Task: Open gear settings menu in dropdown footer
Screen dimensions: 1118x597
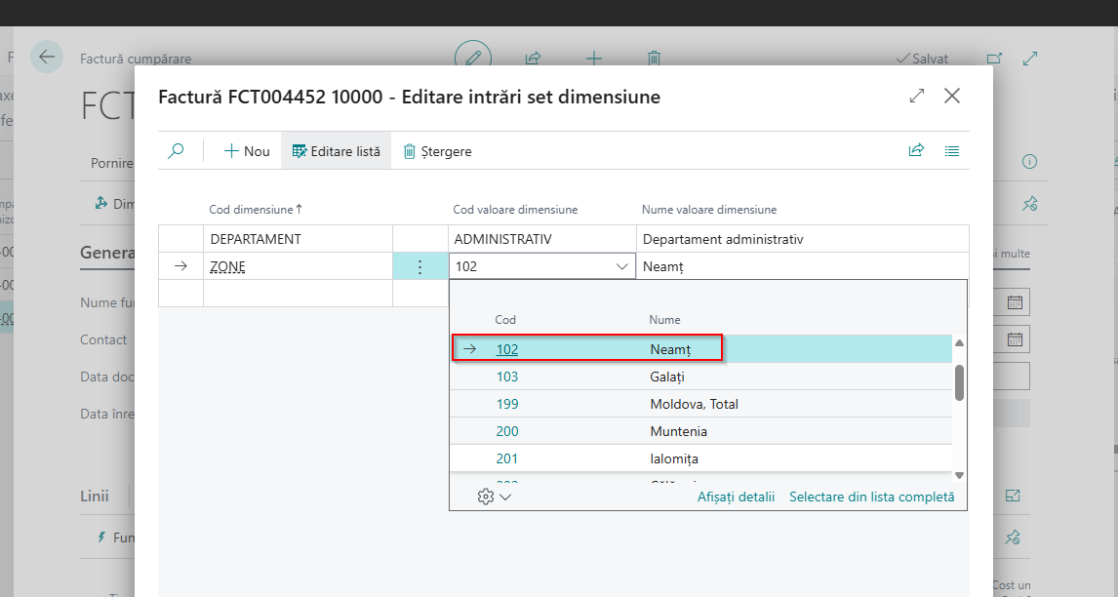Action: (x=494, y=497)
